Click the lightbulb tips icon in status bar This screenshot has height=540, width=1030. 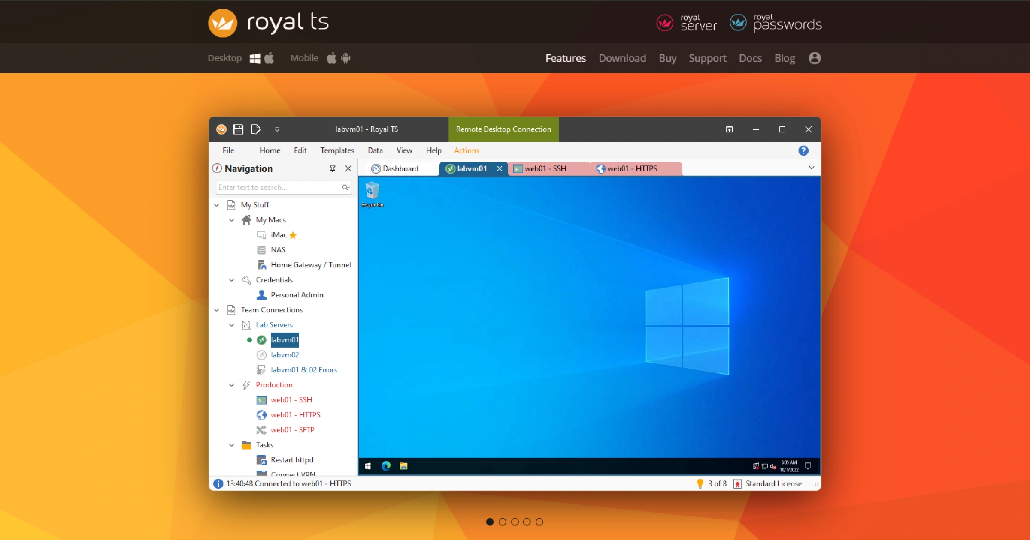point(700,484)
